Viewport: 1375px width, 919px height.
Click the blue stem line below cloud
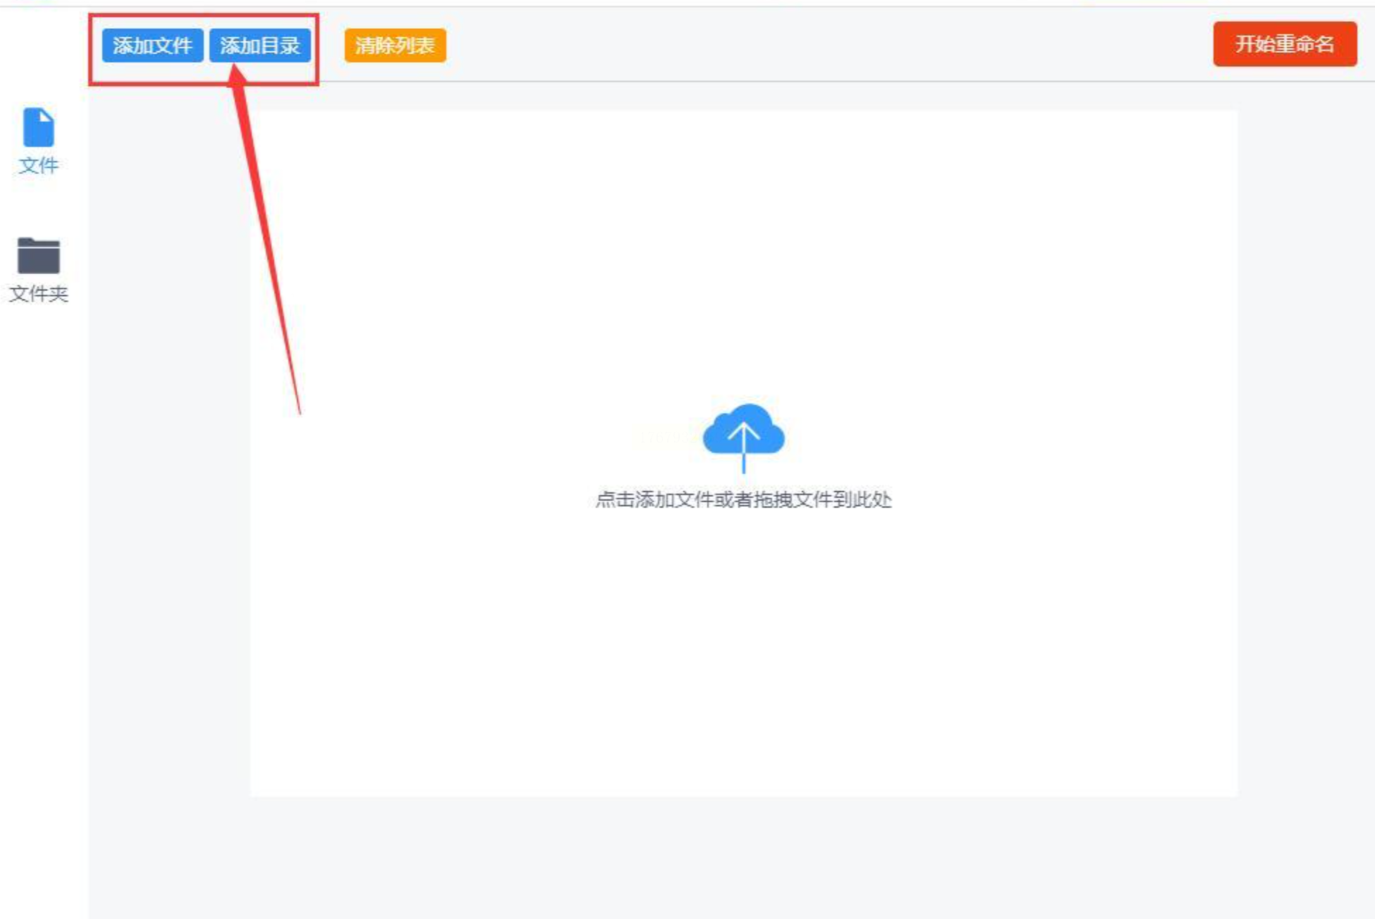743,464
